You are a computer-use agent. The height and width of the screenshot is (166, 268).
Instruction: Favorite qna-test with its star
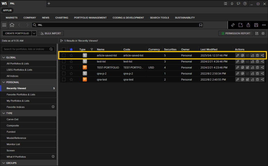(x=71, y=80)
